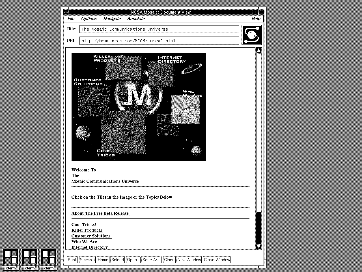The width and height of the screenshot is (362, 272).
Task: Open the window menu button in the title bar
Action: [66, 12]
